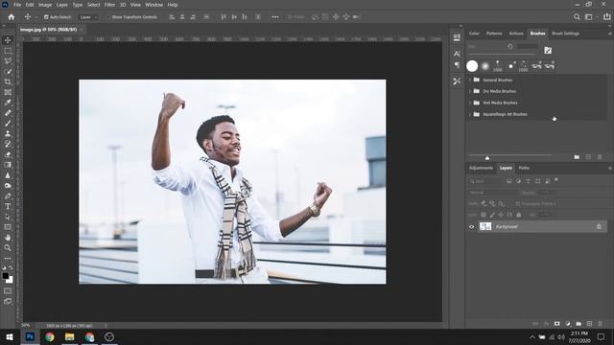The height and width of the screenshot is (345, 614).
Task: Delete layer trash icon
Action: click(600, 324)
